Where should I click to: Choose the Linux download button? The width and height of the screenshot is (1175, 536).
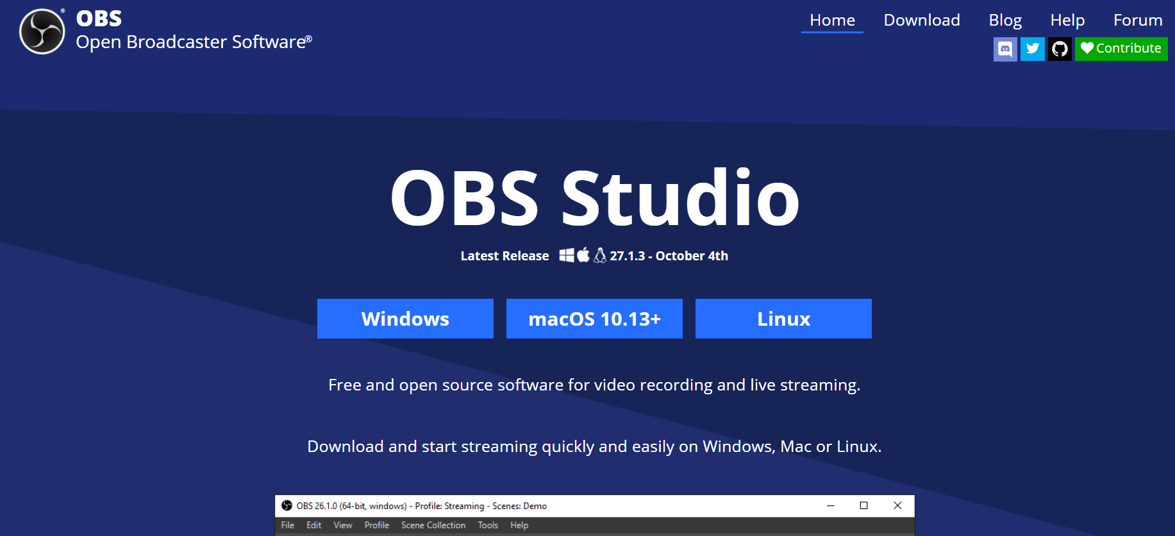point(783,319)
